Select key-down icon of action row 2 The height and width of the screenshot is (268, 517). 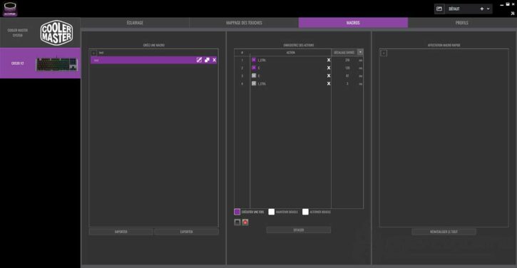[x=254, y=68]
